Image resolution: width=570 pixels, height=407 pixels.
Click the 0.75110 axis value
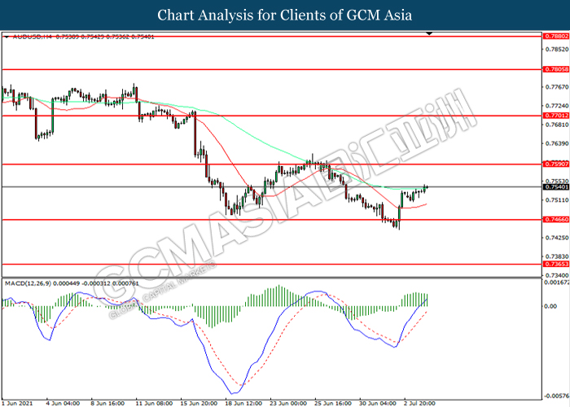pyautogui.click(x=557, y=200)
